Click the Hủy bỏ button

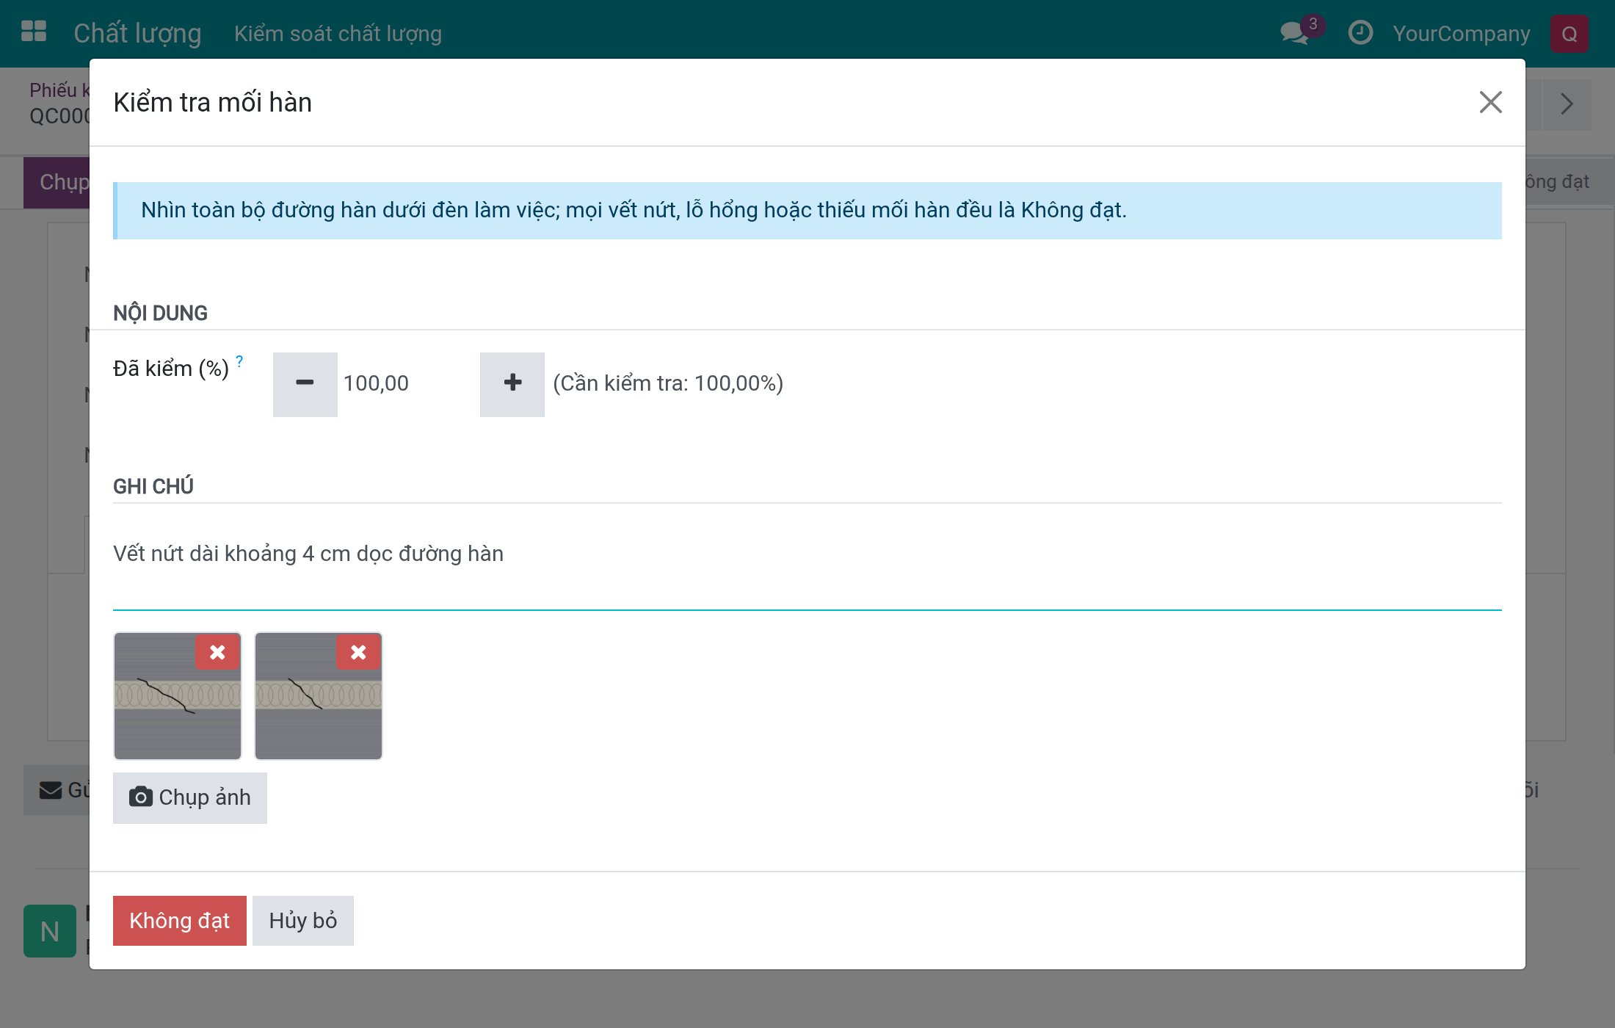[303, 920]
